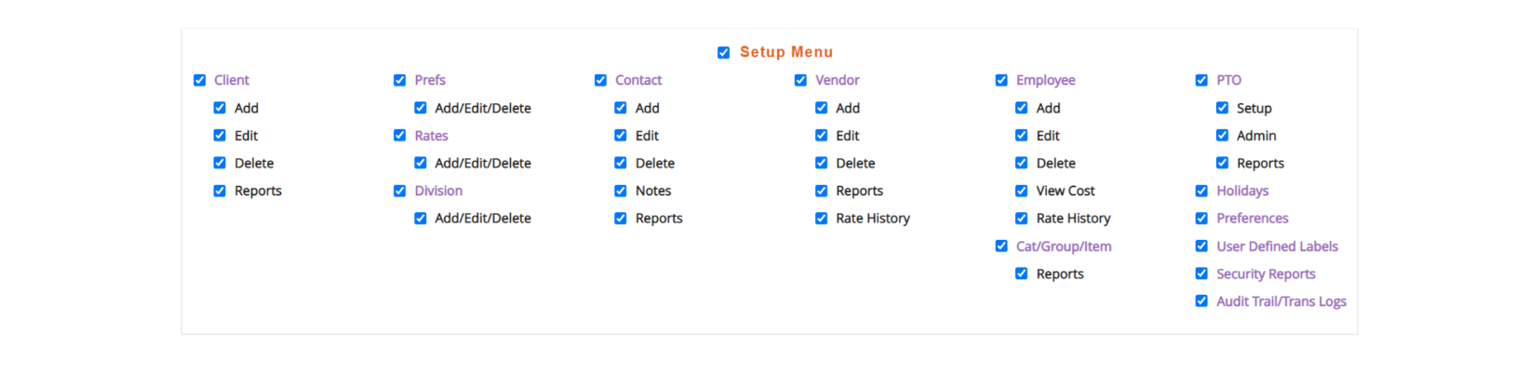
Task: Click the PTO label
Action: (1229, 80)
